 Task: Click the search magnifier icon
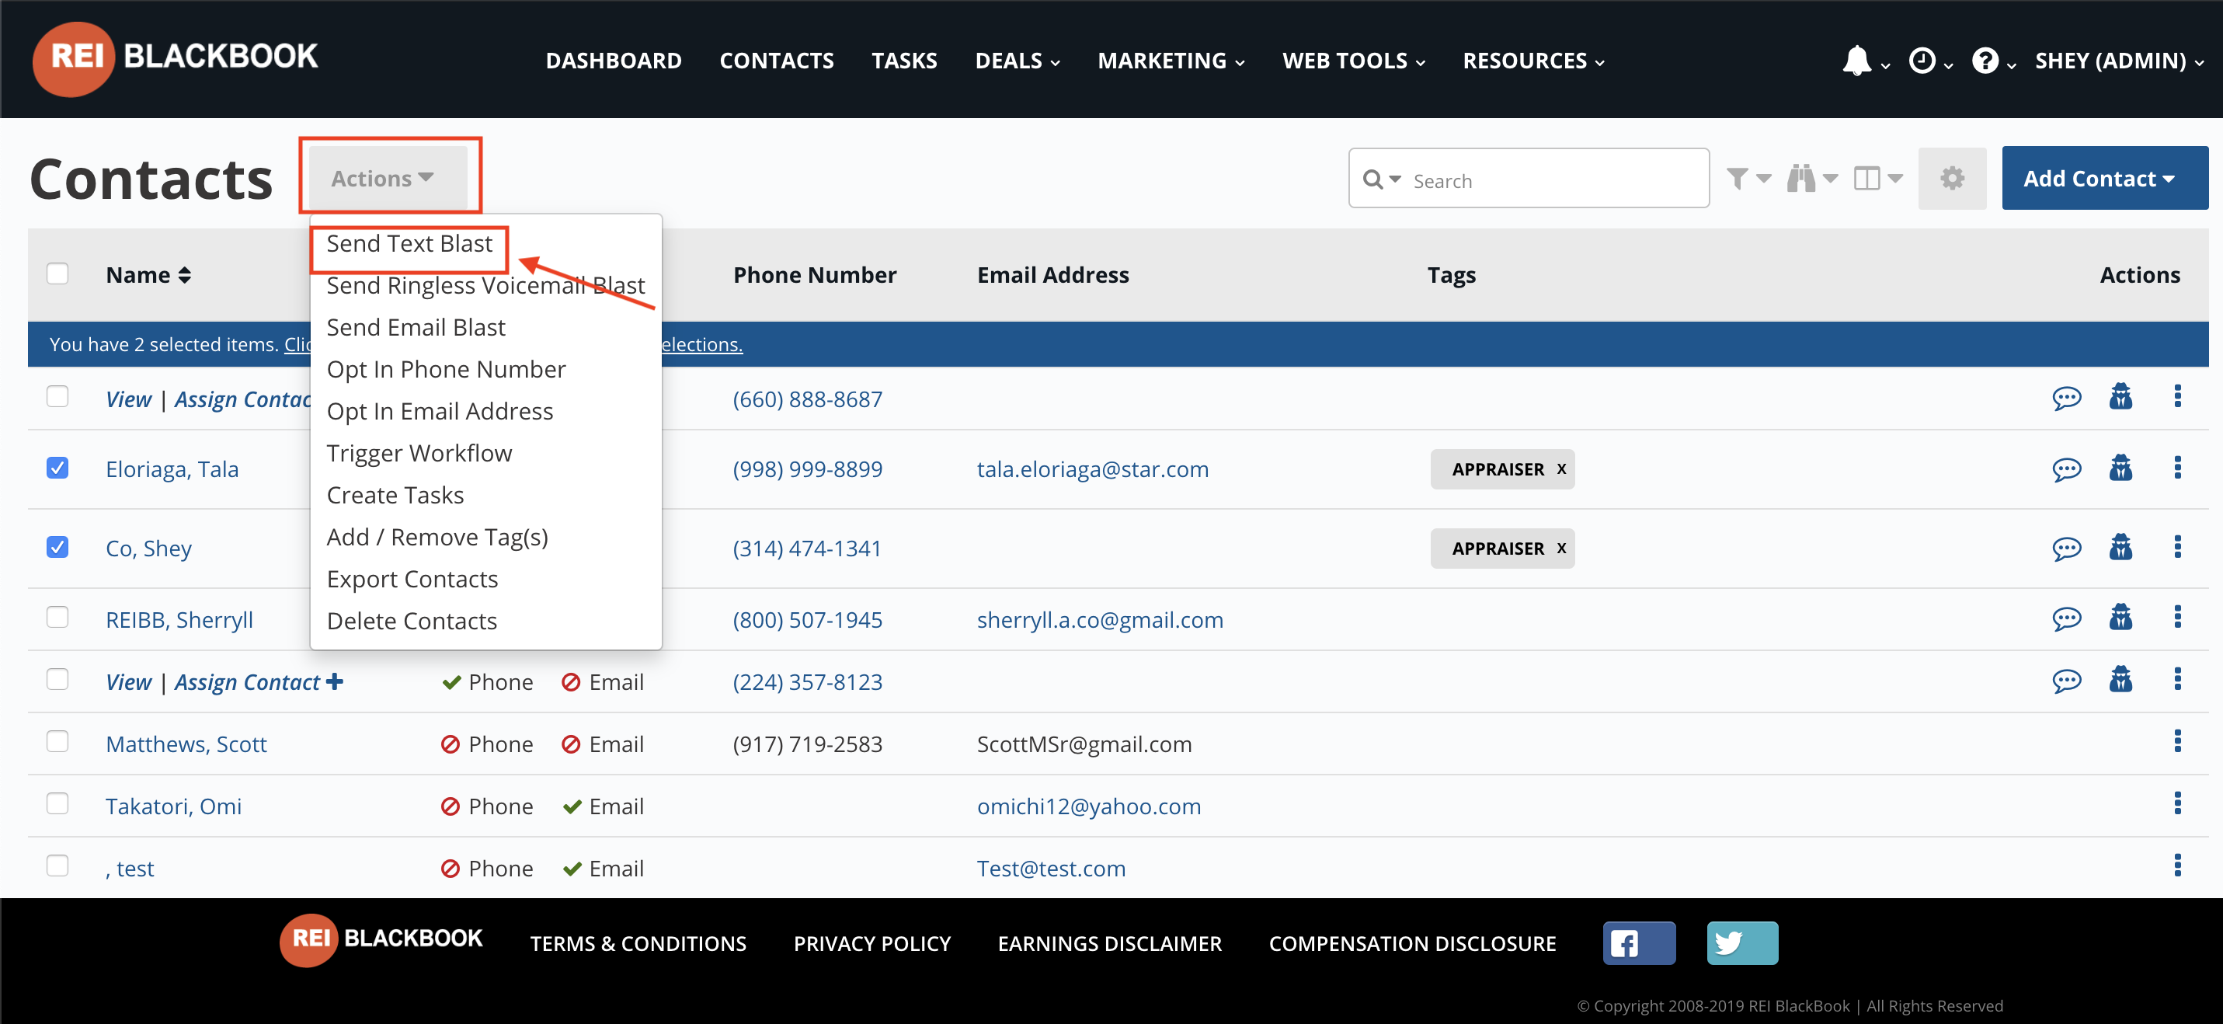pyautogui.click(x=1372, y=179)
